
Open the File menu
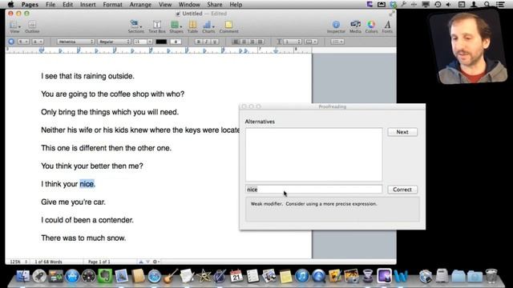click(50, 5)
